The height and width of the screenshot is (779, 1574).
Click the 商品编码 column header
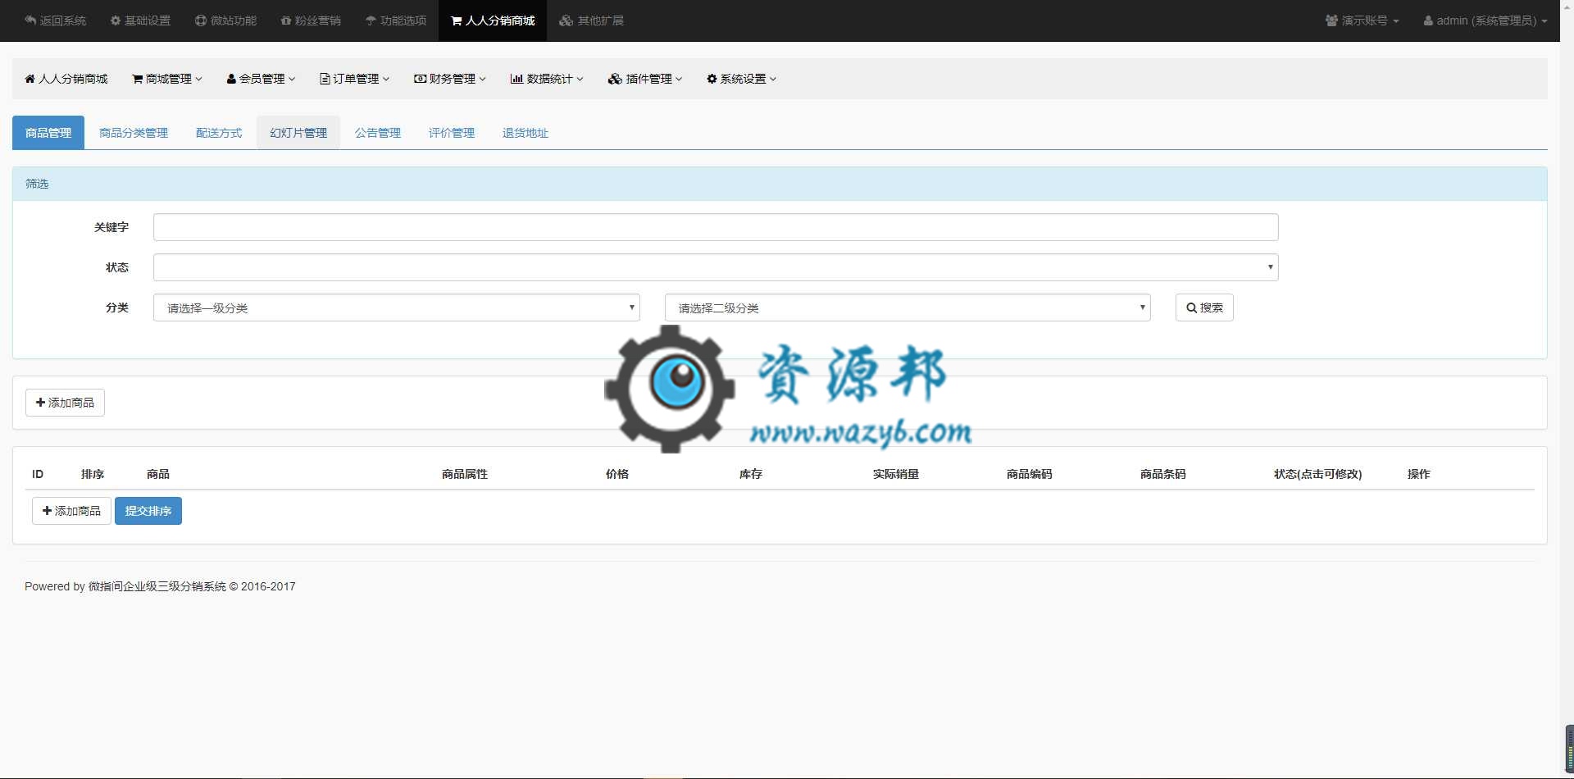click(1030, 474)
